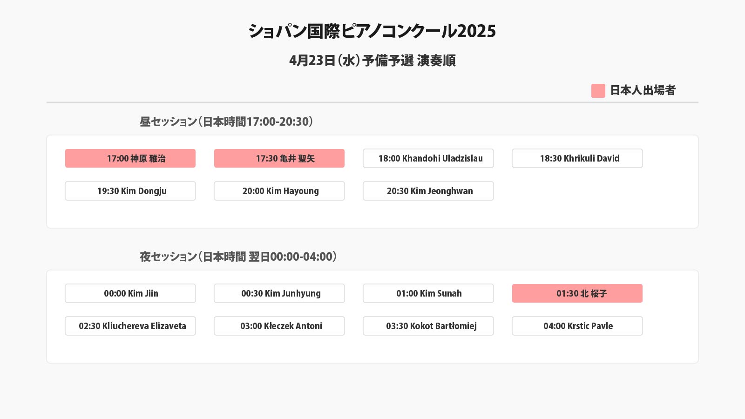Select the 17:30 亀井 聖矢 slot

[x=279, y=158]
